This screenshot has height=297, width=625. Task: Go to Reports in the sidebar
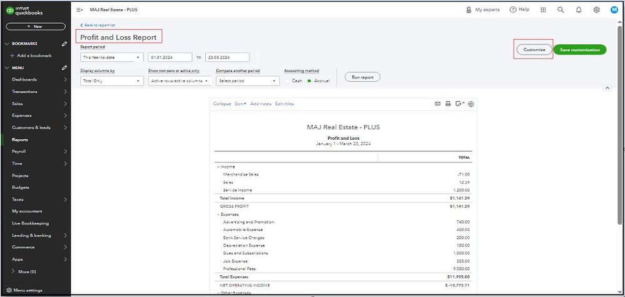[x=20, y=140]
